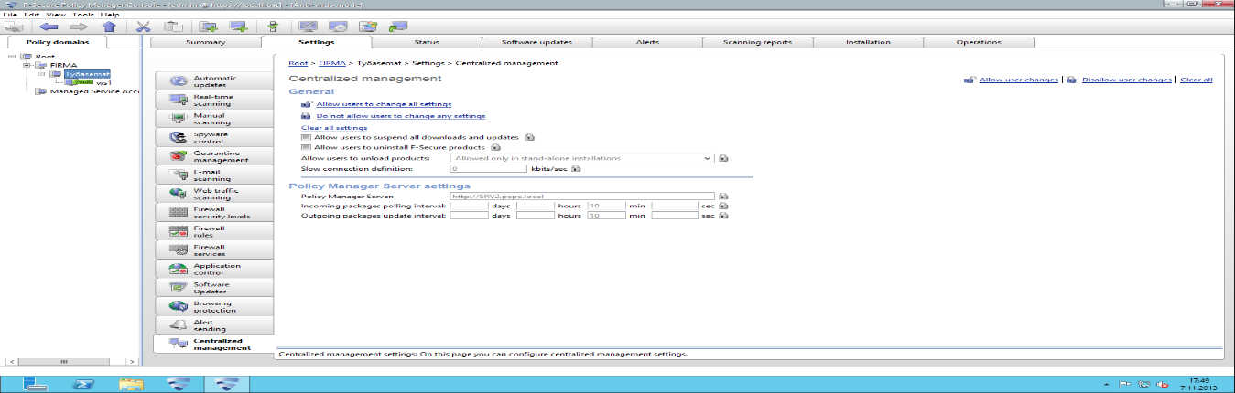Open the Software updates tab
Viewport: 1235px width, 393px height.
pos(537,42)
